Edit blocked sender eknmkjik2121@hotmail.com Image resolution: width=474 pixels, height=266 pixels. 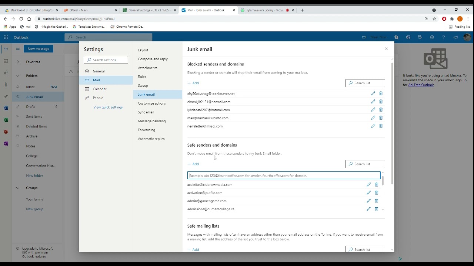[373, 102]
